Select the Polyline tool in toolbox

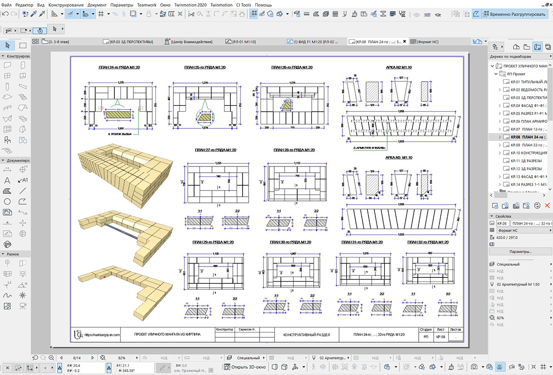(x=23, y=201)
